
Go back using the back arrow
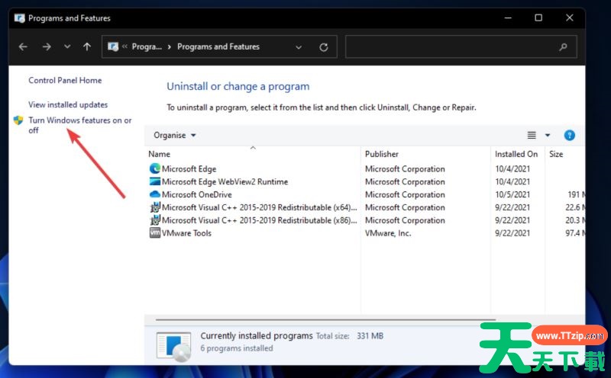pyautogui.click(x=23, y=47)
